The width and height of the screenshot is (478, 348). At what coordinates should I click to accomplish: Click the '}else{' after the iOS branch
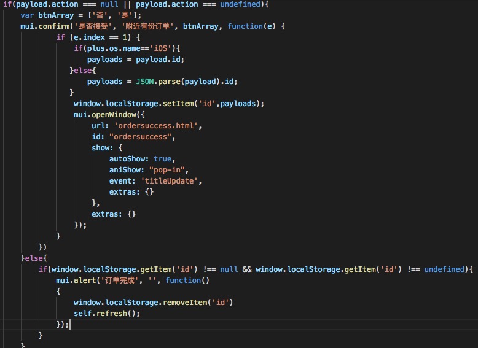tap(83, 71)
